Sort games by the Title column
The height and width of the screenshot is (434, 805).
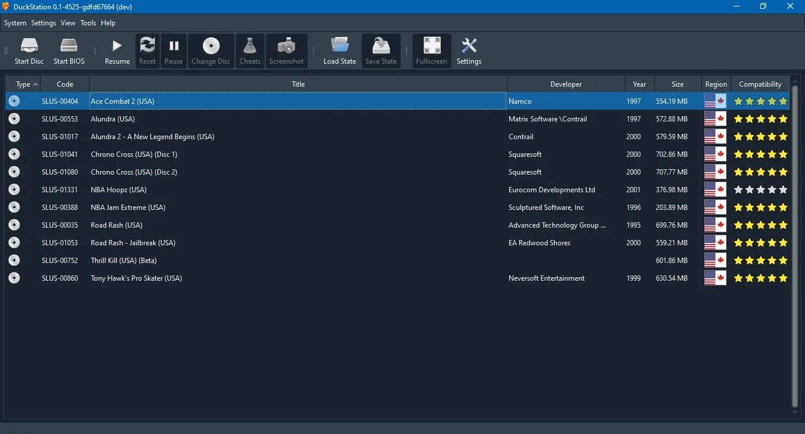pos(298,84)
